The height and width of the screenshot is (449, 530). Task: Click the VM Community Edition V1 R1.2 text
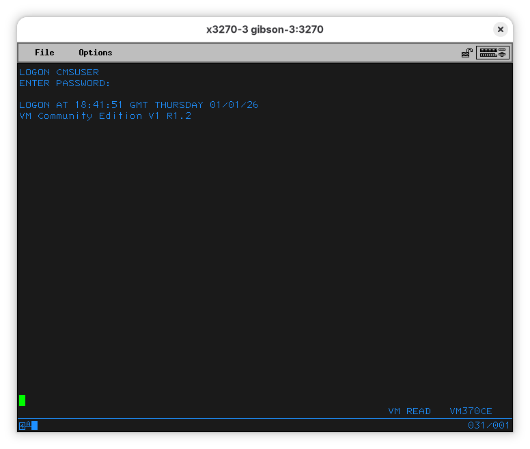click(x=105, y=116)
